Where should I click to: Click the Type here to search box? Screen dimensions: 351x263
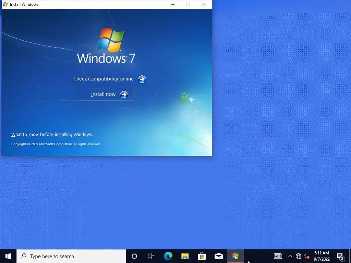coord(71,256)
